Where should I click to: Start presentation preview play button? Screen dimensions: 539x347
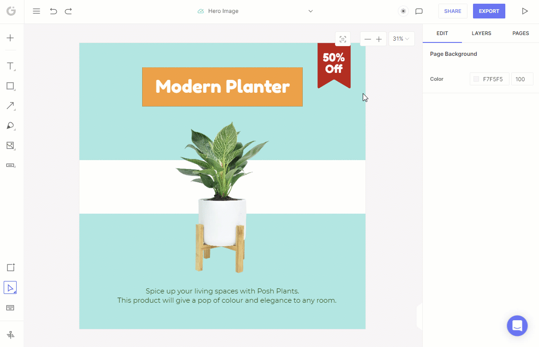click(525, 11)
